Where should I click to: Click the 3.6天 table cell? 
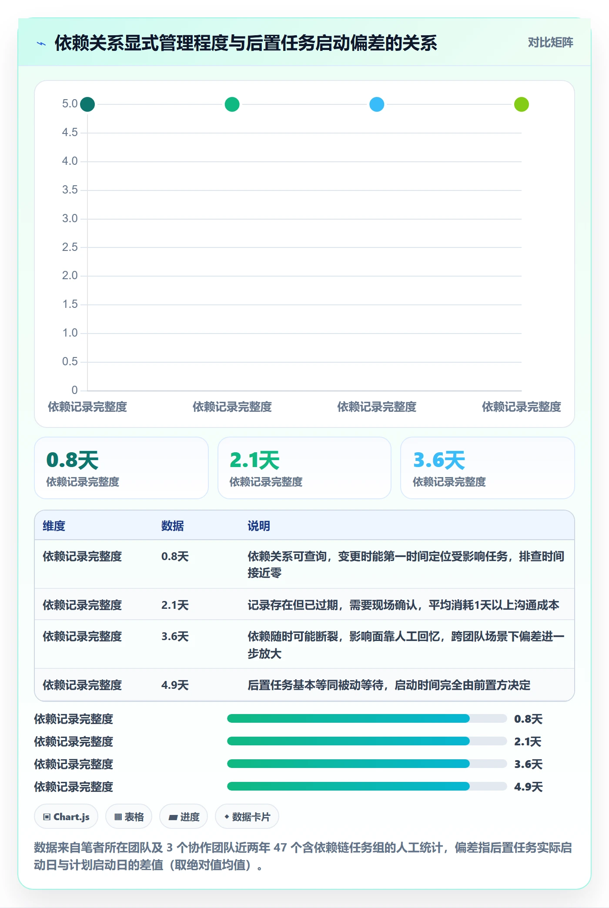pos(175,636)
